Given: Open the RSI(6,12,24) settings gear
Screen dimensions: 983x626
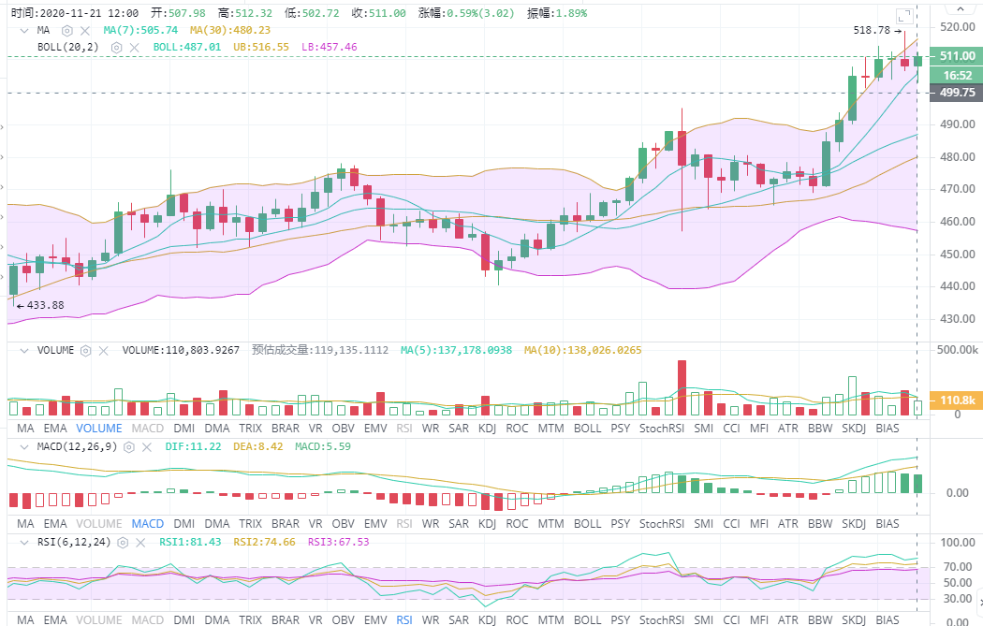Looking at the screenshot, I should pos(123,542).
